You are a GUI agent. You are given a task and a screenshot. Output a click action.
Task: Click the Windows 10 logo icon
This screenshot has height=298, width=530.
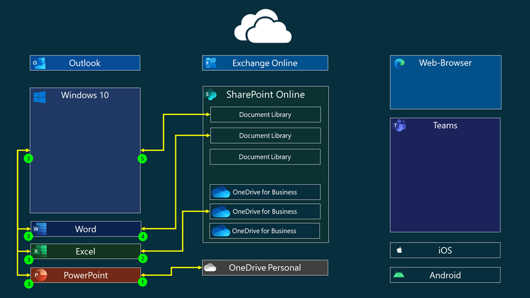coord(39,97)
